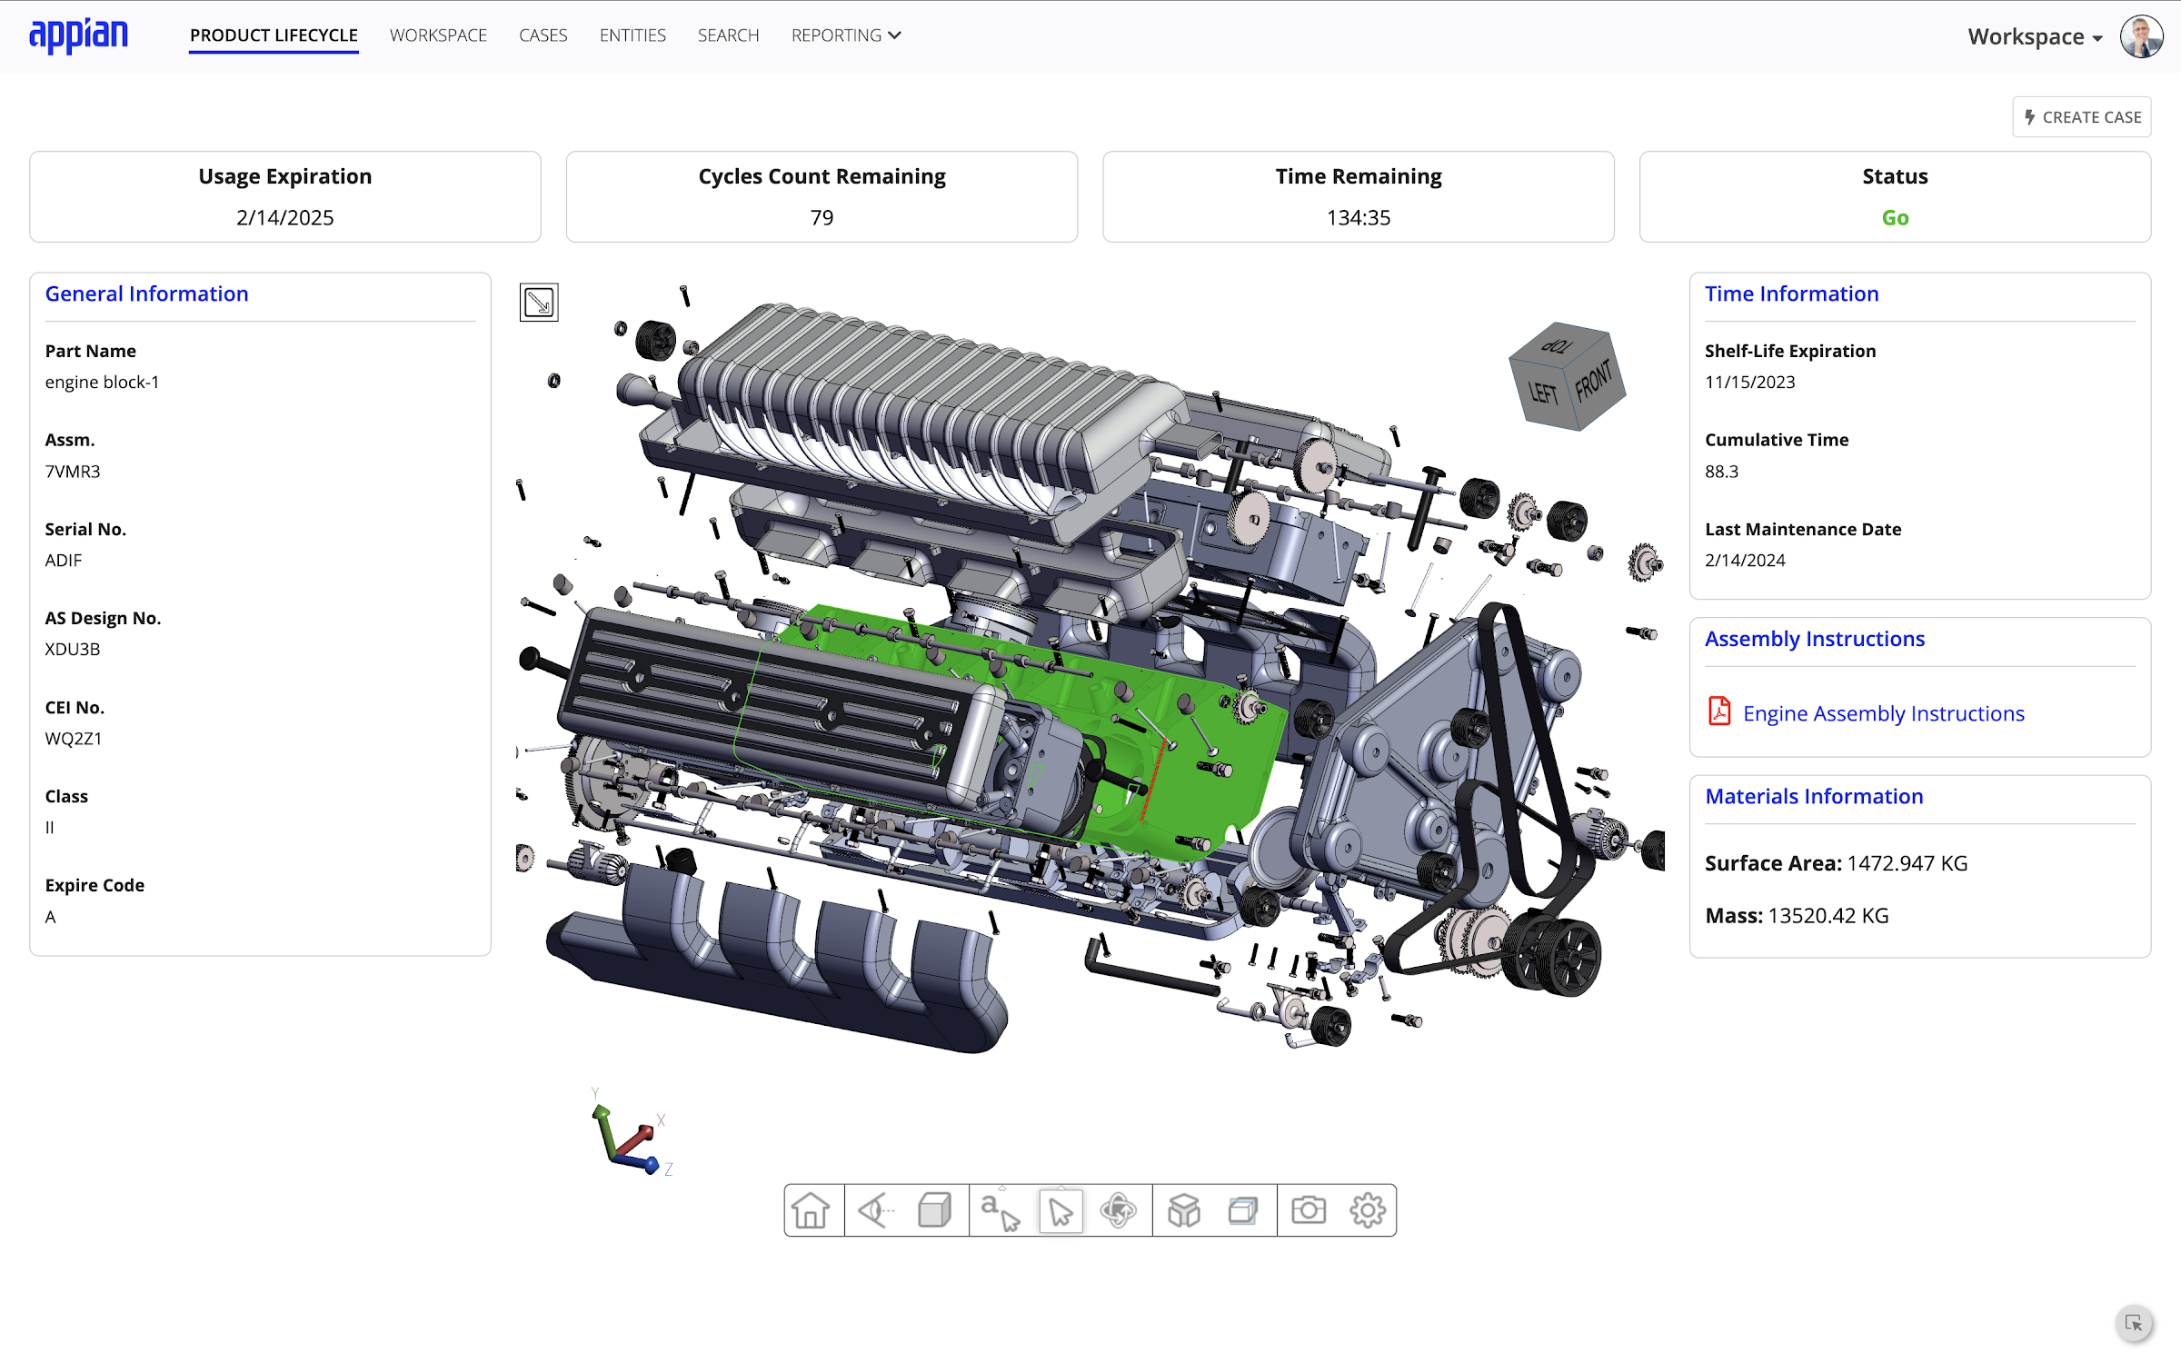This screenshot has width=2181, height=1363.
Task: Go to the Workspace tab
Action: [438, 35]
